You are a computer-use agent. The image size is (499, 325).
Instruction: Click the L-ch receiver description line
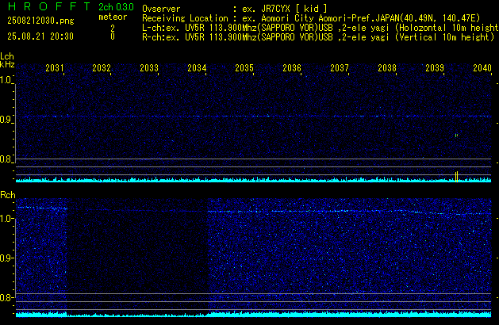click(x=321, y=28)
